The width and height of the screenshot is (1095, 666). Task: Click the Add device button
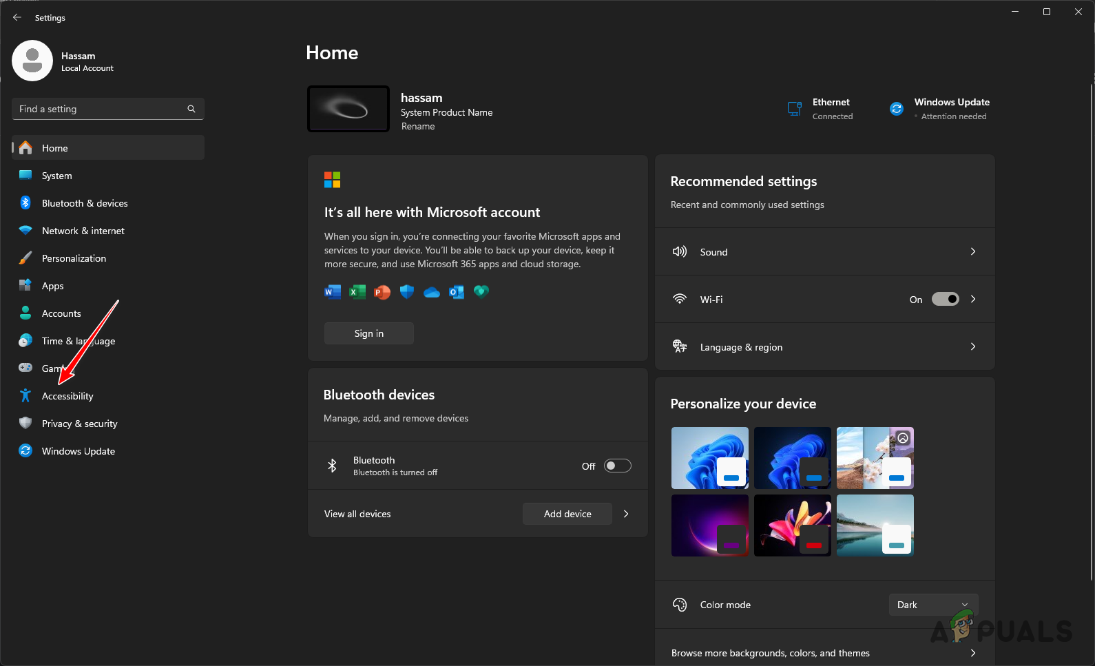pyautogui.click(x=567, y=514)
